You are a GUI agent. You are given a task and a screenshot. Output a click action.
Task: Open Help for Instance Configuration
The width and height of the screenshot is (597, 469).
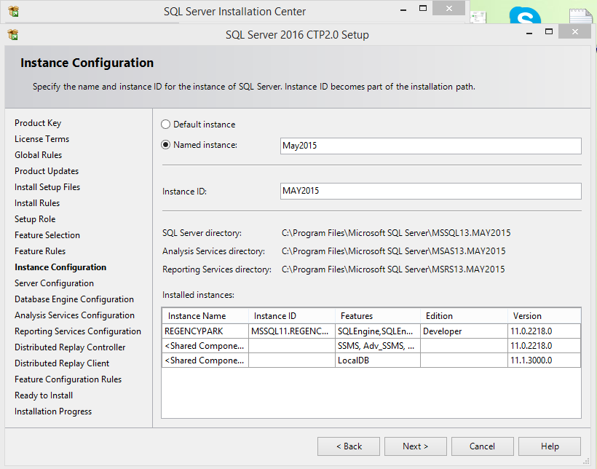click(x=550, y=446)
